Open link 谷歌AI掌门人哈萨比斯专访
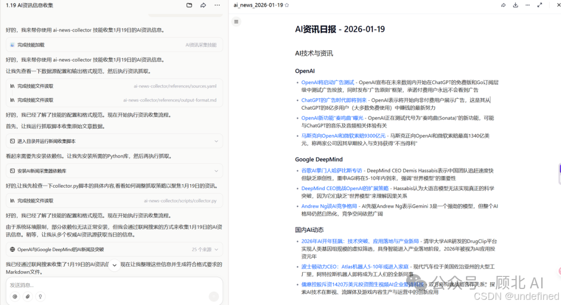 331,170
